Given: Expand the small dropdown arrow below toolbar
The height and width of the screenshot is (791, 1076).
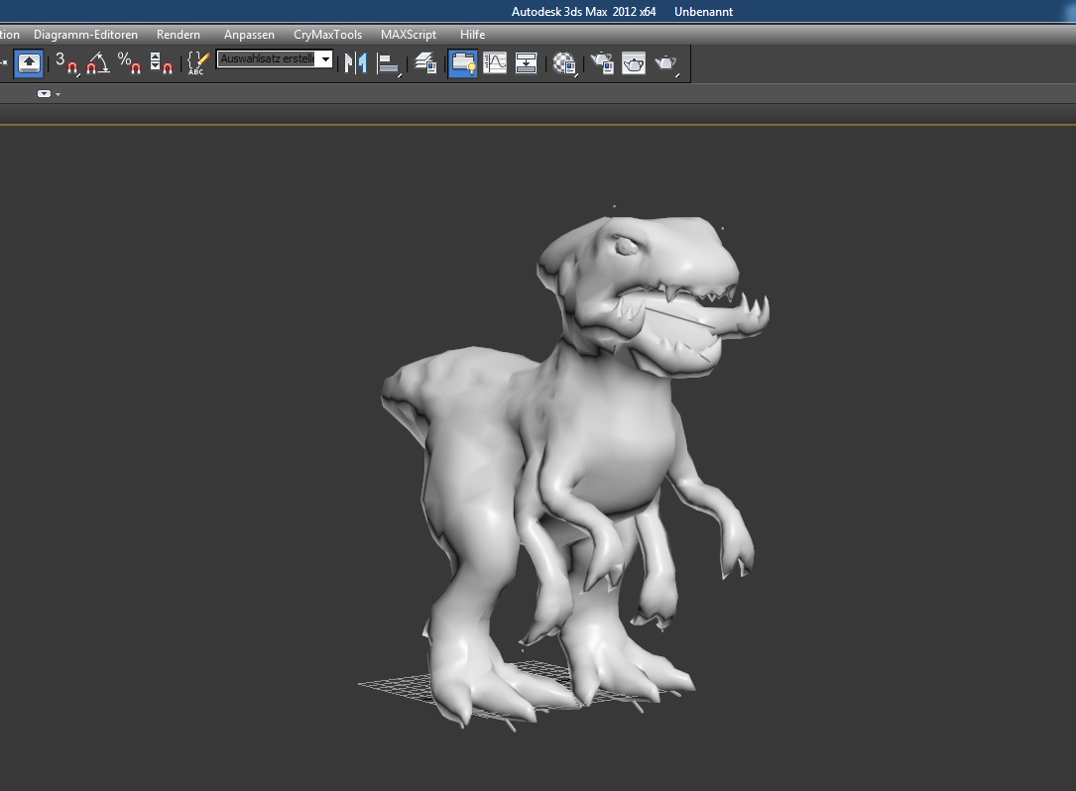Looking at the screenshot, I should coord(45,94).
